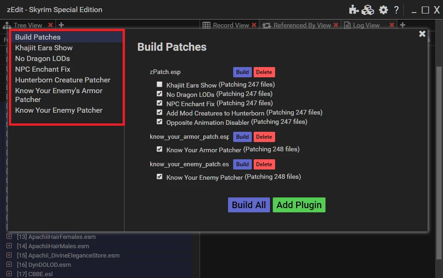This screenshot has height=278, width=443.
Task: Select No Dragon LODs in the sidebar
Action: coord(67,58)
